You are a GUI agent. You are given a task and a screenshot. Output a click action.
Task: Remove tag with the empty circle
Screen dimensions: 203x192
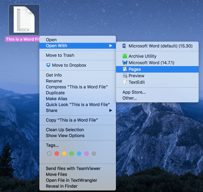49,153
